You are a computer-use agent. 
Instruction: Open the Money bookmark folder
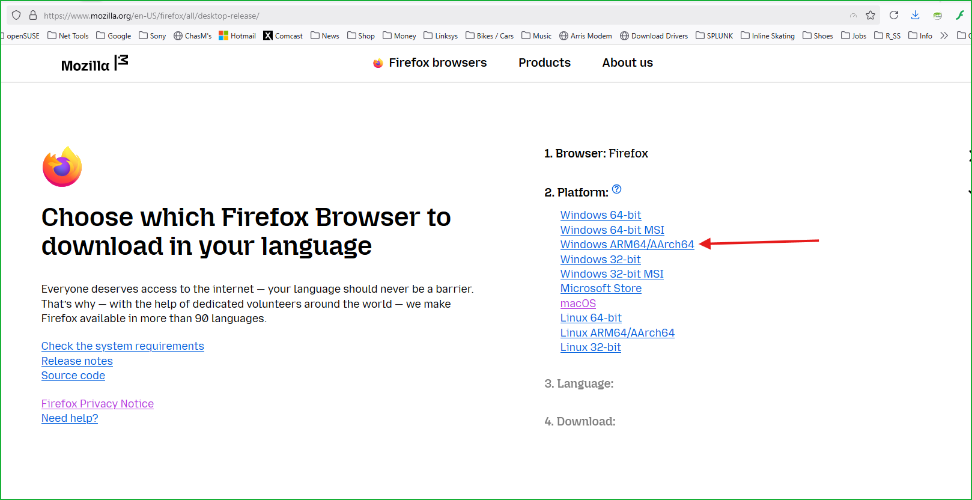399,35
